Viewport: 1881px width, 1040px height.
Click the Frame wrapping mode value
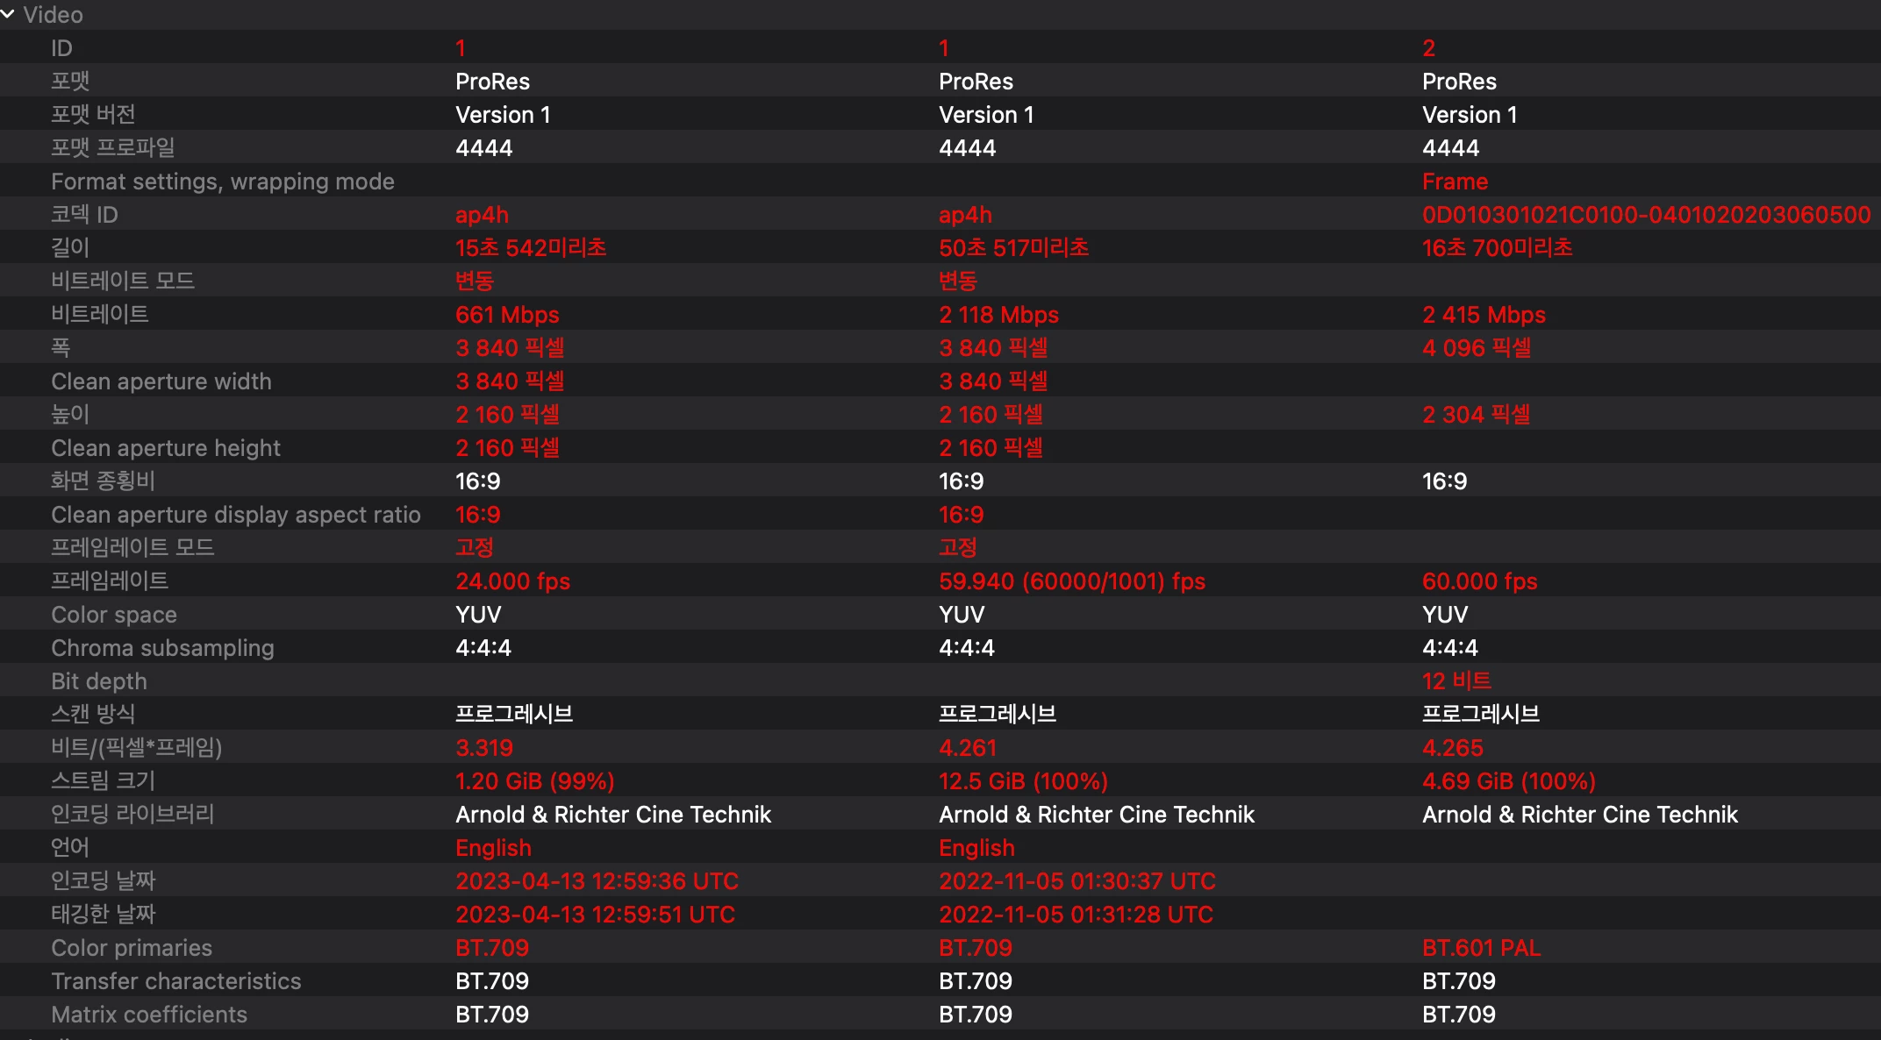[x=1455, y=182]
